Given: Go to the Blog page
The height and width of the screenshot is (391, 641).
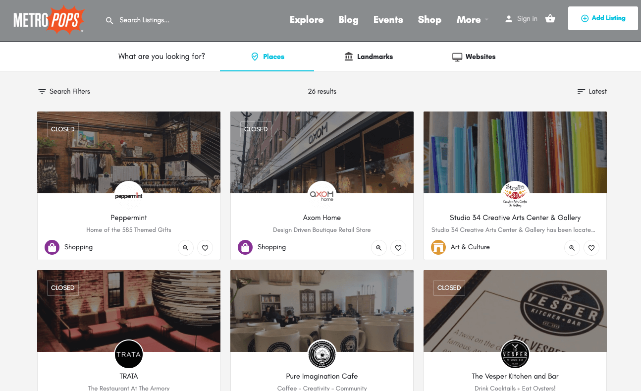Looking at the screenshot, I should pyautogui.click(x=348, y=20).
